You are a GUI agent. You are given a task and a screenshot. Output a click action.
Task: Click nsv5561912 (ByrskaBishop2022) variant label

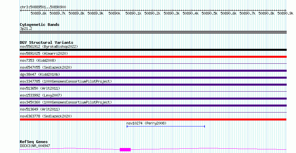click(x=49, y=46)
